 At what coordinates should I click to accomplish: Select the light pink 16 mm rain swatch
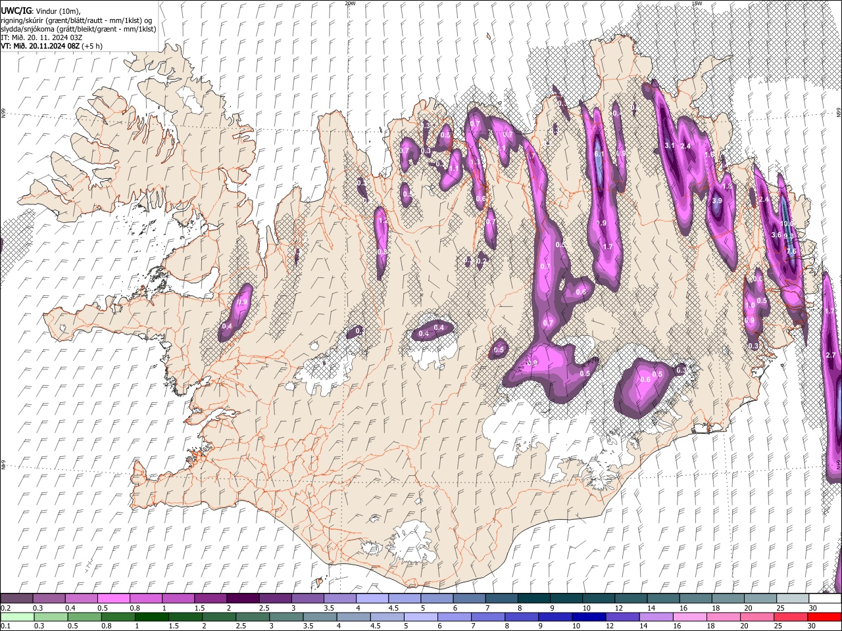(x=690, y=617)
